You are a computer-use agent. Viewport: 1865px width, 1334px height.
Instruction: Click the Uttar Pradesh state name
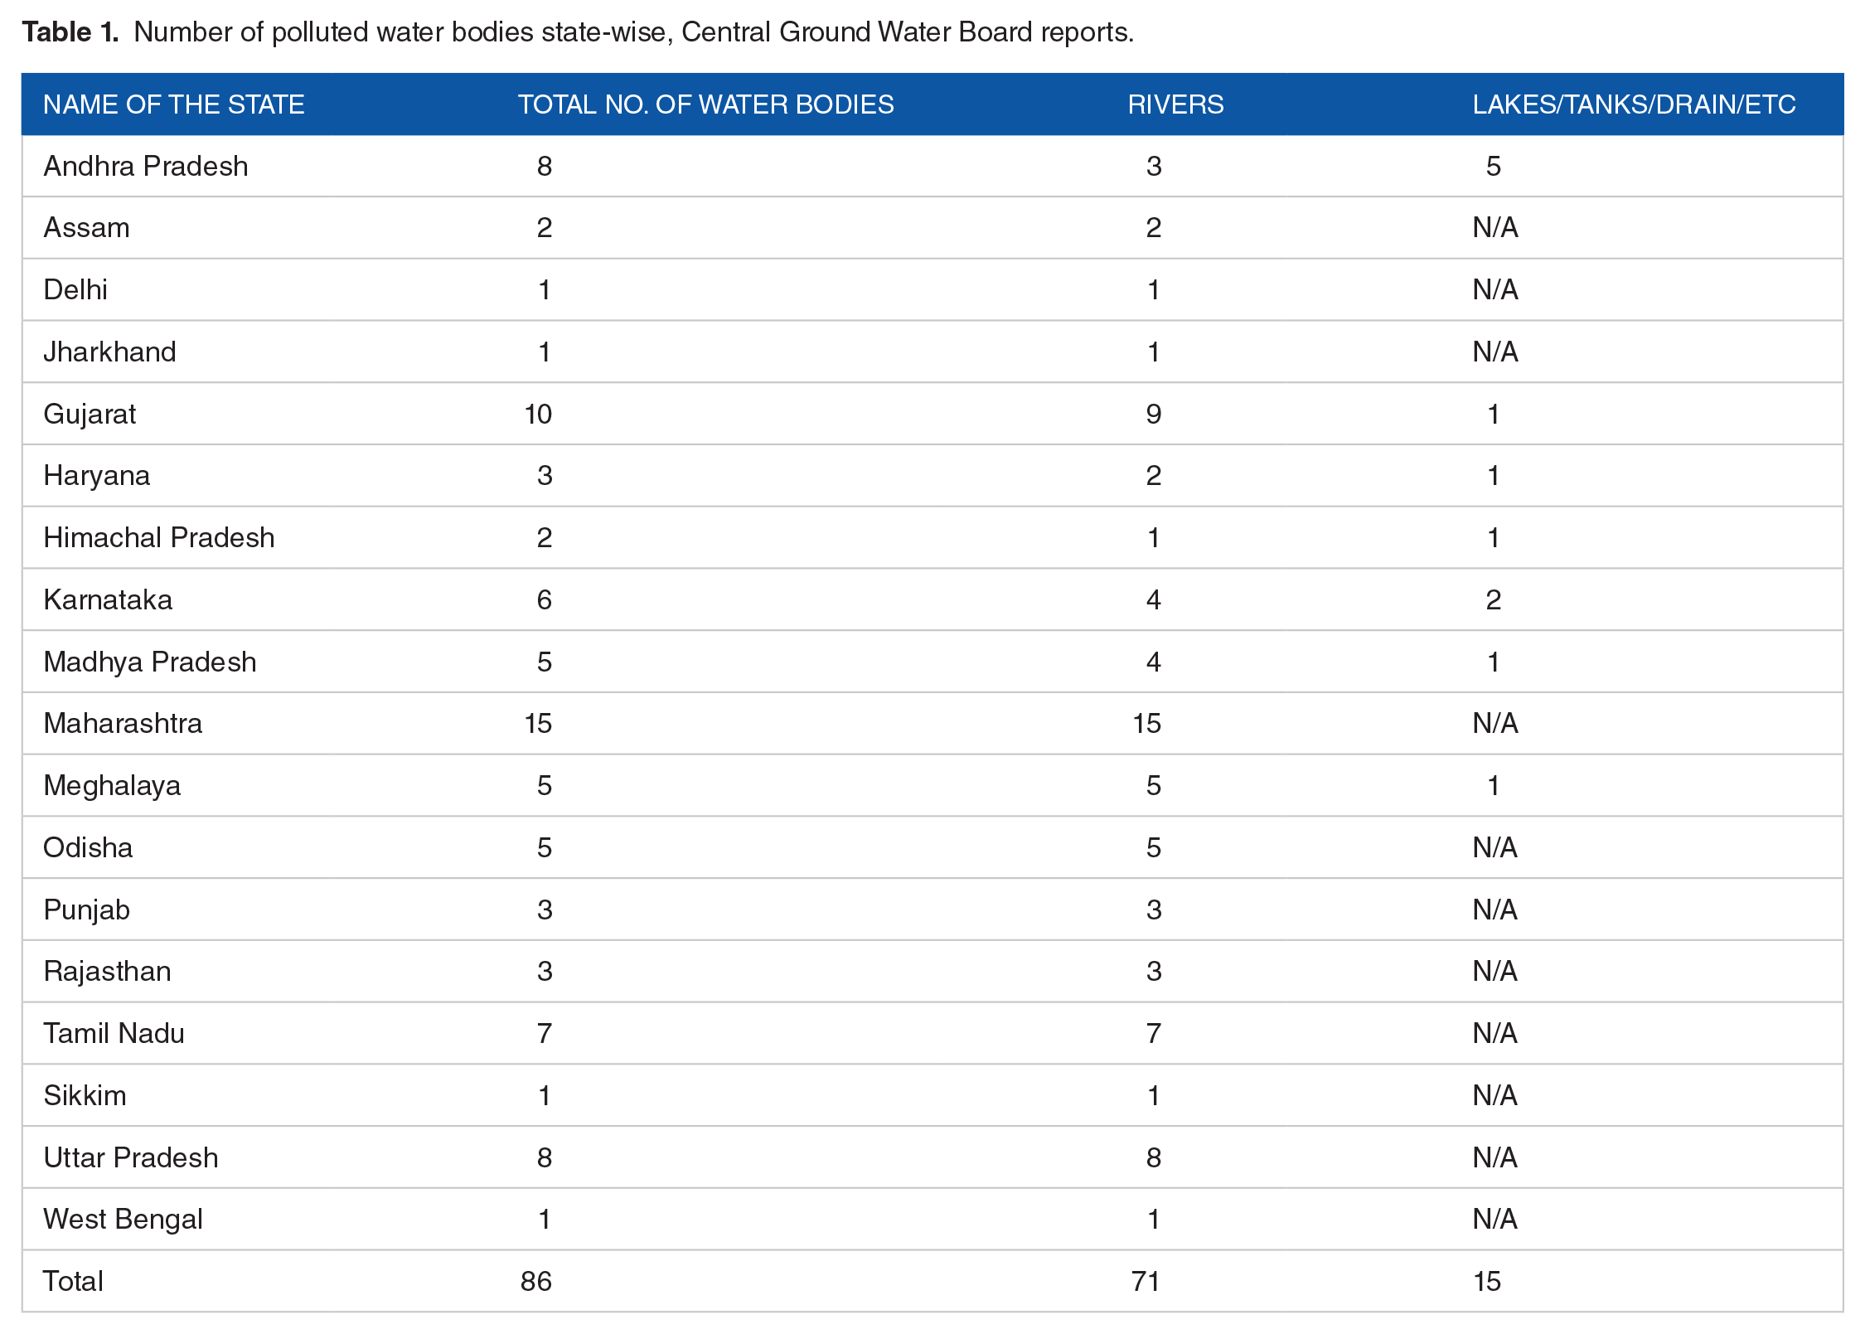click(130, 1157)
